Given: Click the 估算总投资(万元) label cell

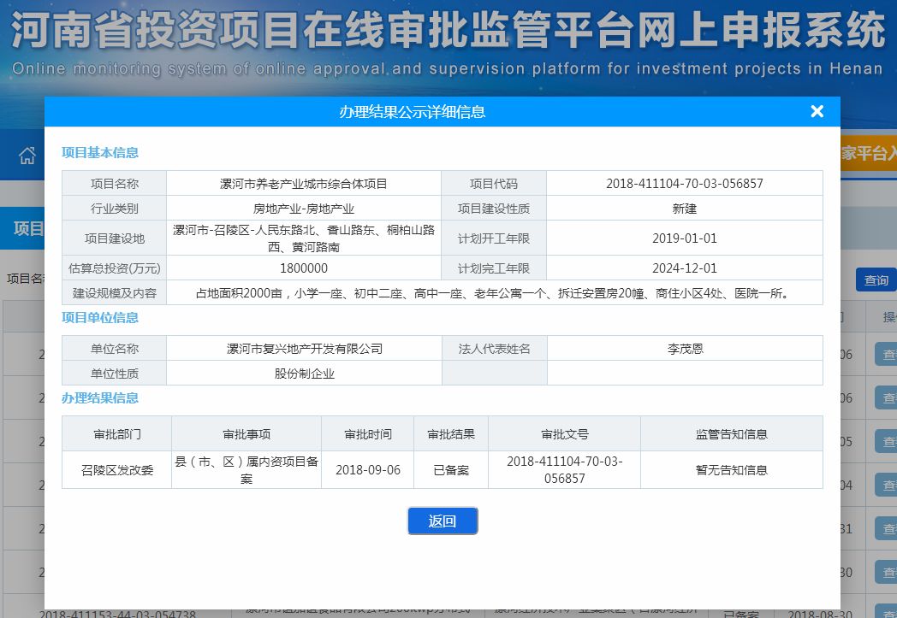Looking at the screenshot, I should tap(115, 268).
